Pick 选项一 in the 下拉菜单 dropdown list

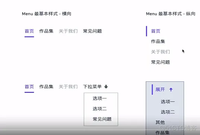[100, 98]
